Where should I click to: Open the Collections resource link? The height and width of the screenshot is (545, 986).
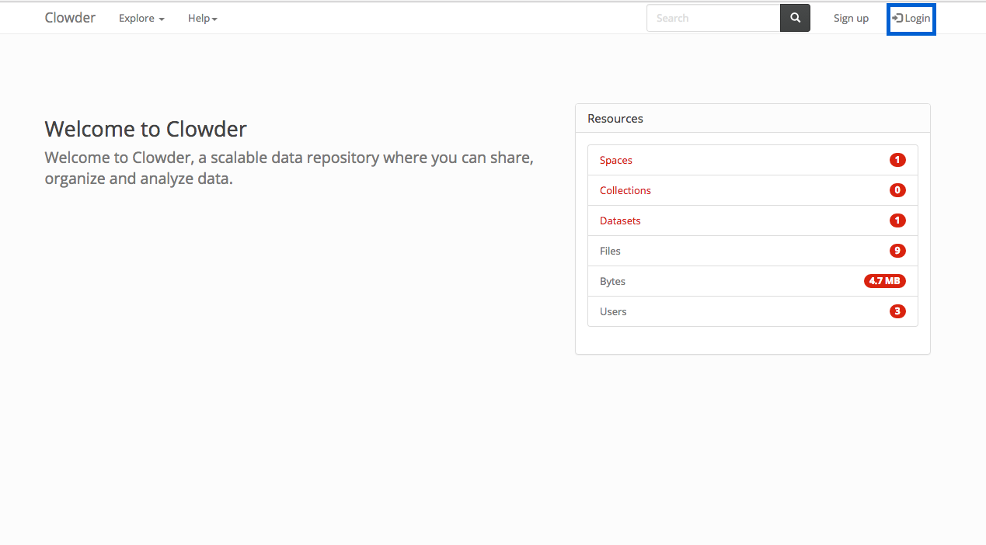(x=625, y=190)
